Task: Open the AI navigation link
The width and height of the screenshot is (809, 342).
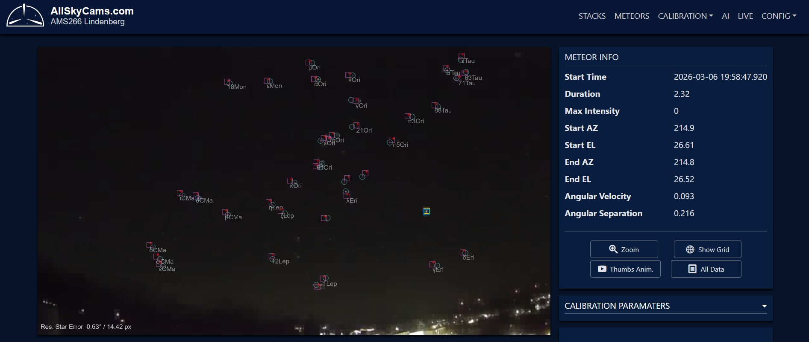Action: click(725, 16)
